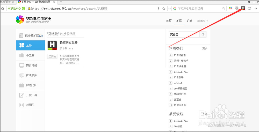Viewport: 259px width, 132px height.
Task: Click the 死链接 store search field
Action: point(184,35)
